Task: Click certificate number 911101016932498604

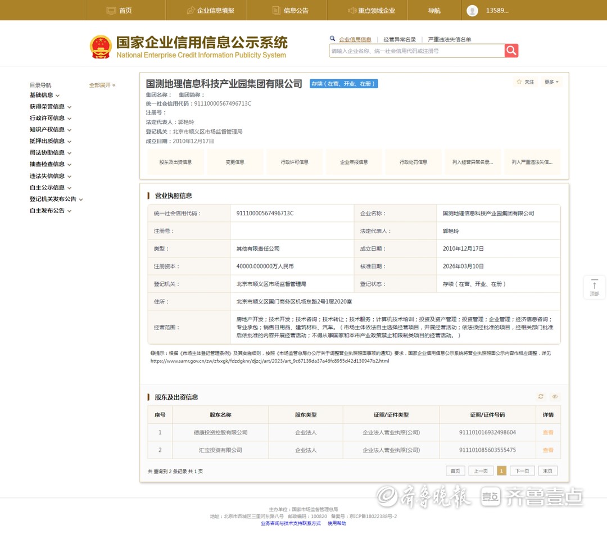Action: tap(487, 432)
